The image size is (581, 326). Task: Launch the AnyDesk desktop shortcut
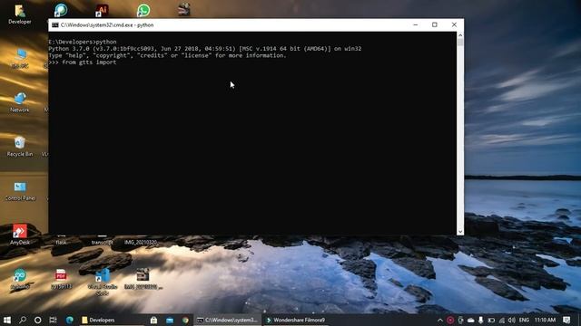(20, 235)
